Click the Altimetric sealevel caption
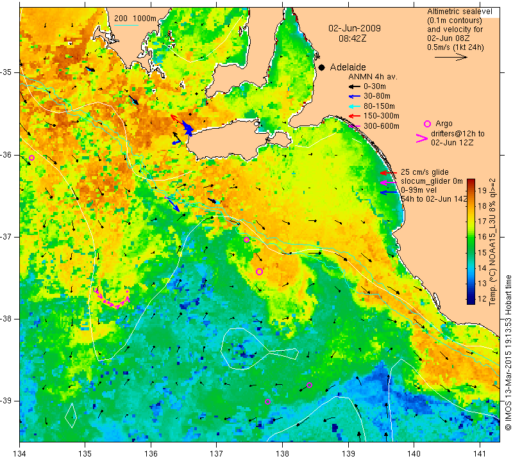The image size is (513, 461). (459, 12)
